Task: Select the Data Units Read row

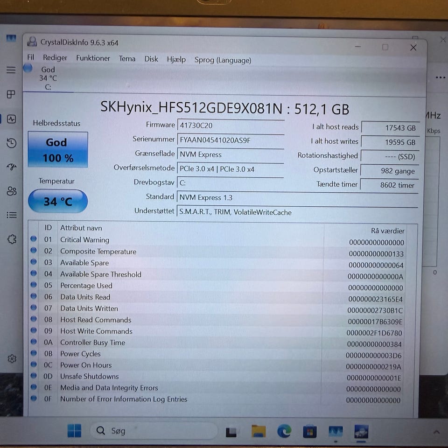Action: point(218,297)
